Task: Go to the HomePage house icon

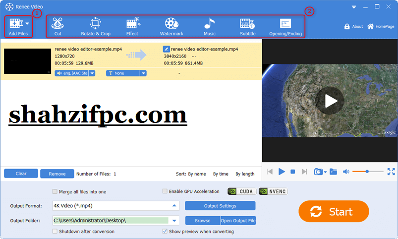Action: coord(370,26)
